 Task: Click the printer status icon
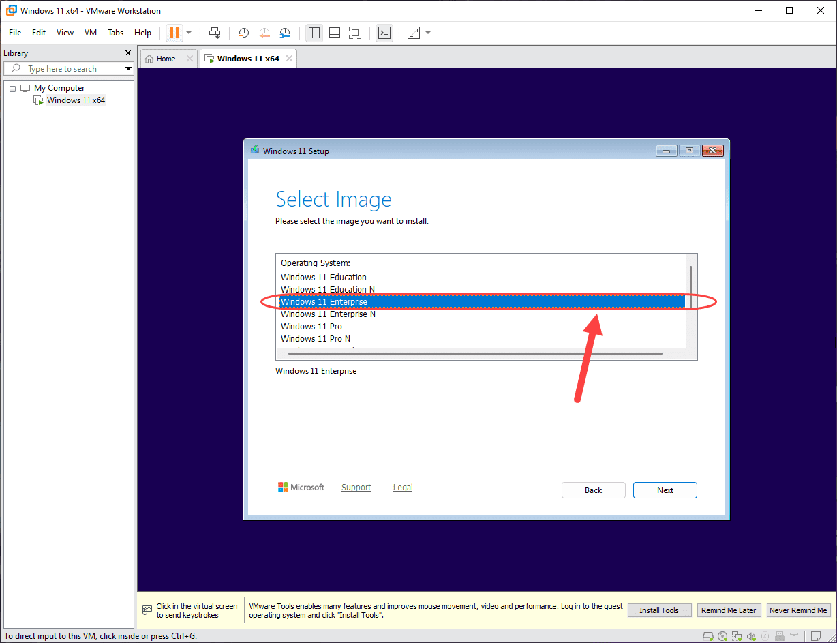[794, 636]
